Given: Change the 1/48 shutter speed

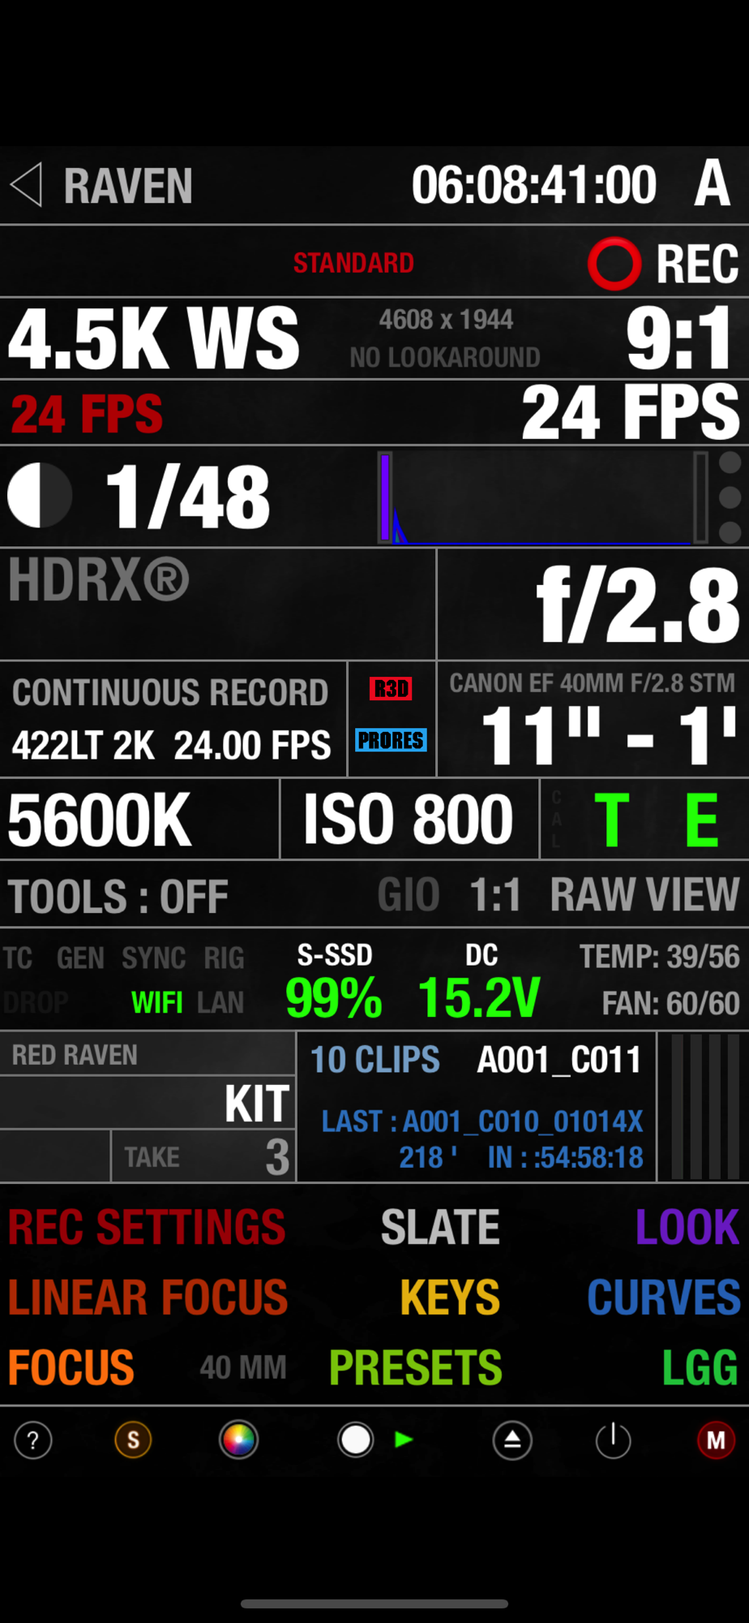Looking at the screenshot, I should pos(188,497).
